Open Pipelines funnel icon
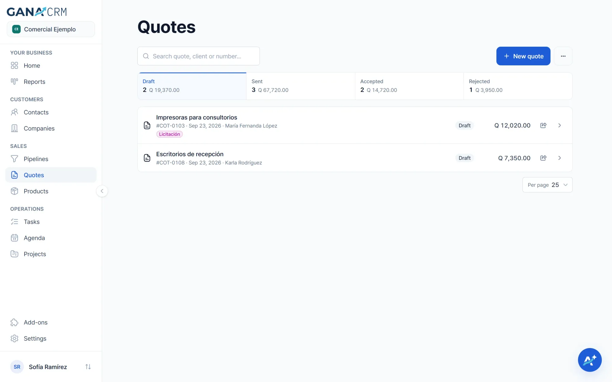Viewport: 612px width, 382px height. click(x=14, y=159)
